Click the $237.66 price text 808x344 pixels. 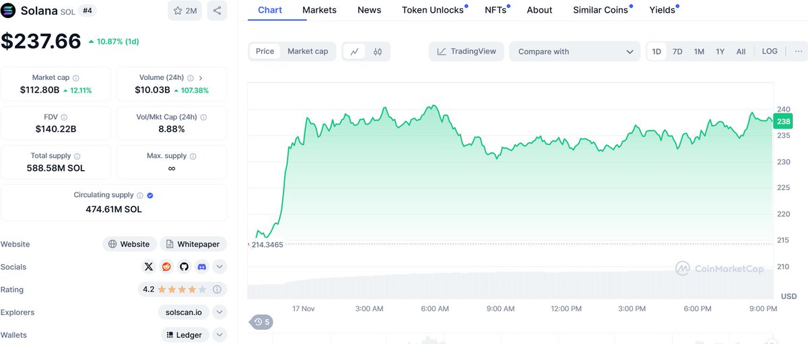tap(41, 42)
